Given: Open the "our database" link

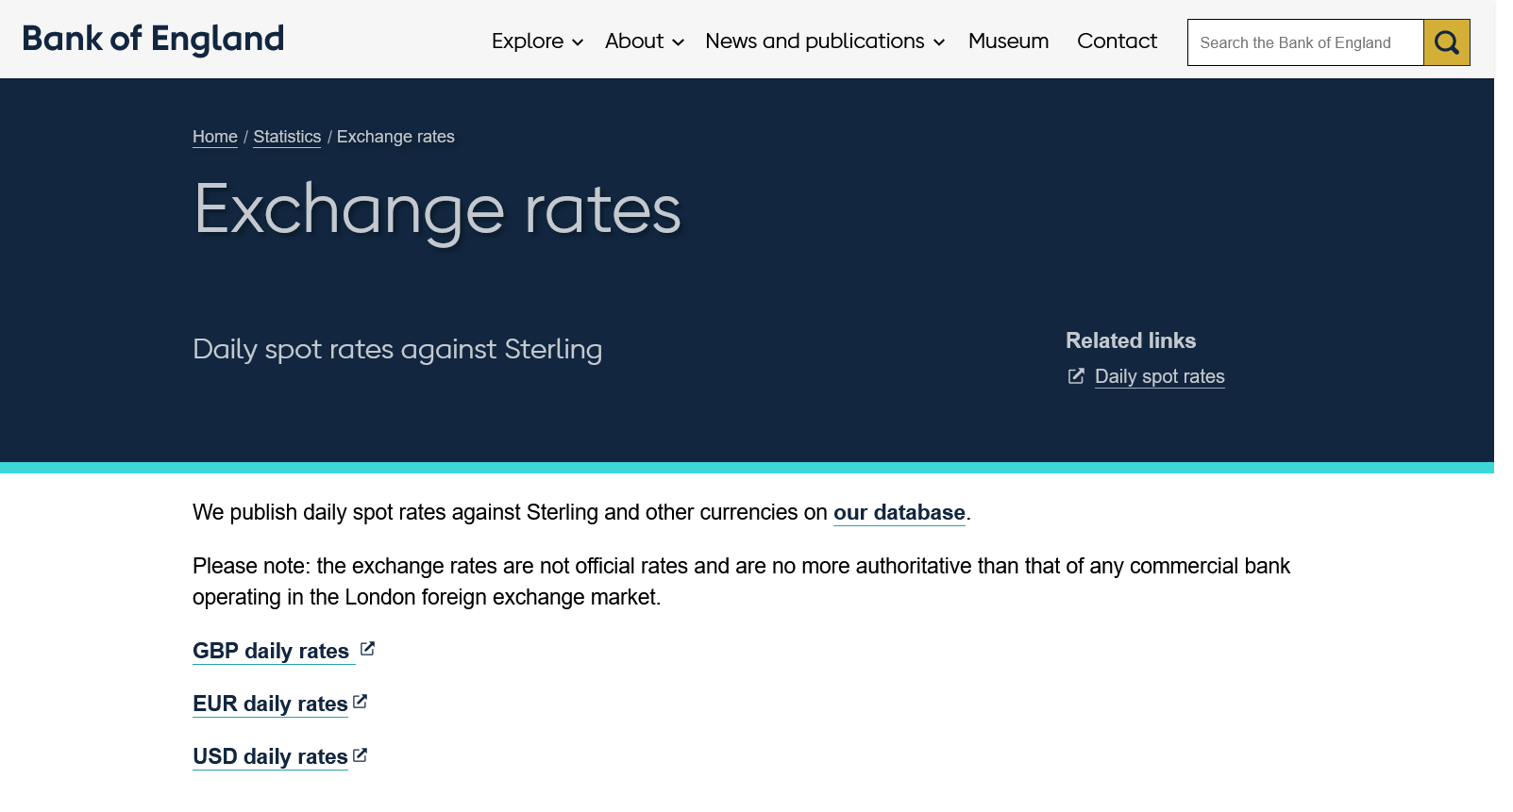Looking at the screenshot, I should [899, 512].
